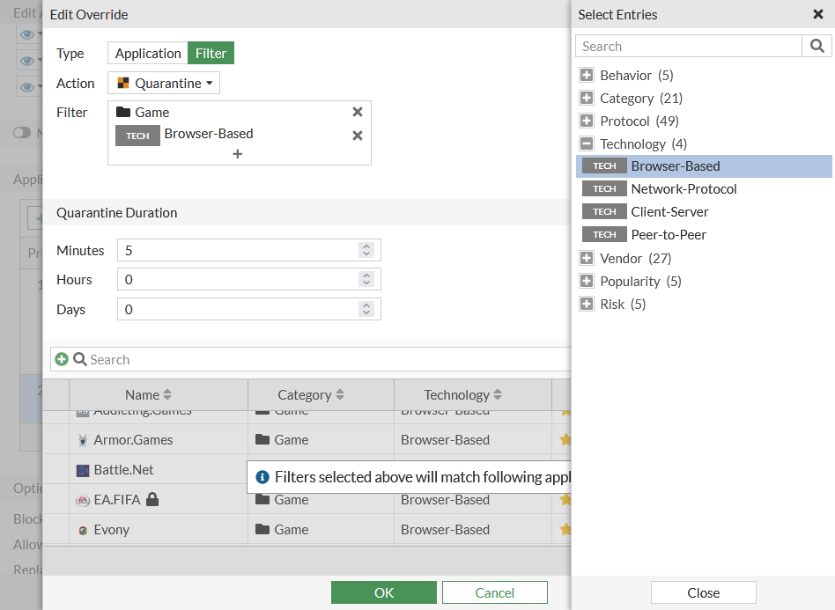Click the Close button in Select Entries
Image resolution: width=835 pixels, height=610 pixels.
703,592
